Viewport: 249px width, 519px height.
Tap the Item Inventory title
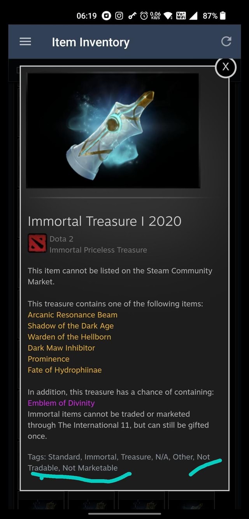[91, 42]
